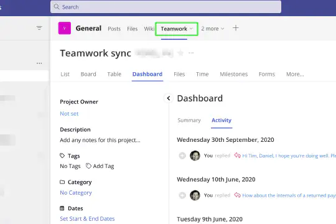336x224 pixels.
Task: Click plus icon on 10th June activity
Action: pyautogui.click(x=182, y=195)
